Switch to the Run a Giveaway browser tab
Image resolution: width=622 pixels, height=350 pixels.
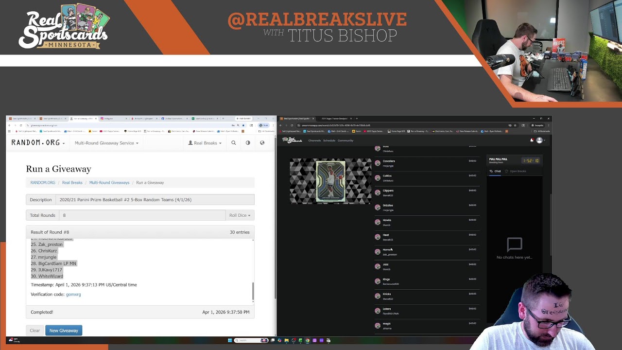(x=84, y=119)
